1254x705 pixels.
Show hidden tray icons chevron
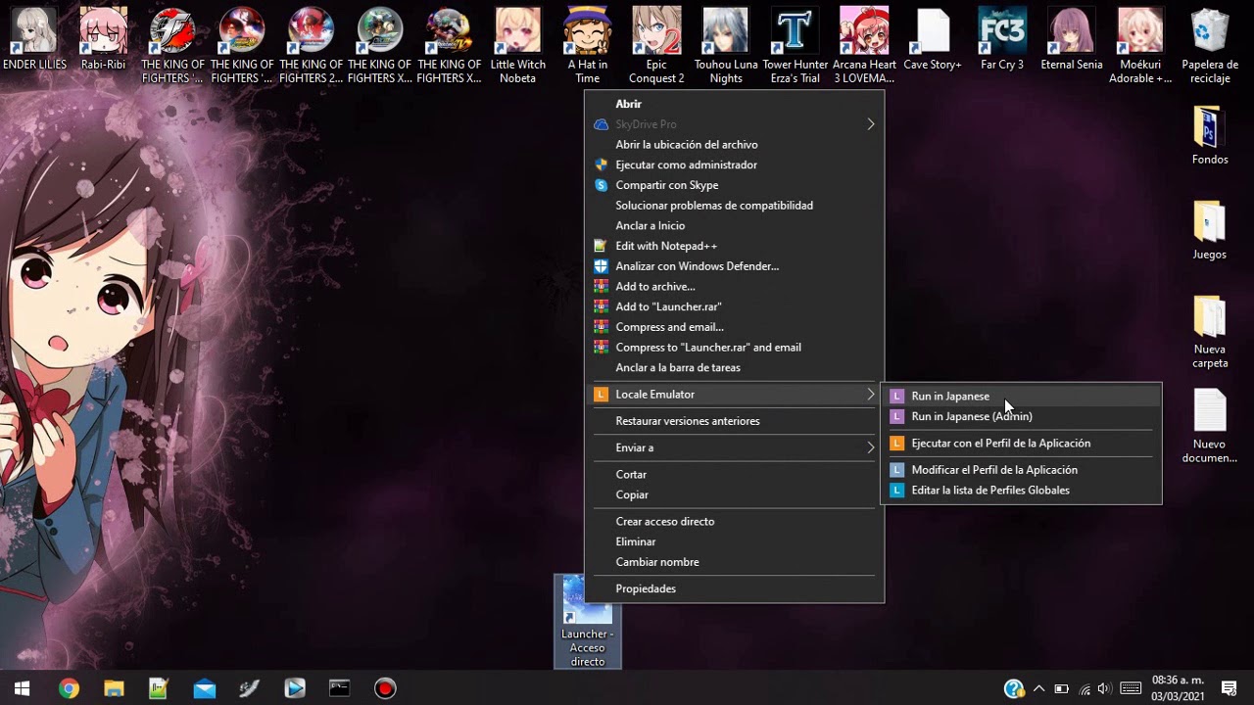pyautogui.click(x=1038, y=688)
